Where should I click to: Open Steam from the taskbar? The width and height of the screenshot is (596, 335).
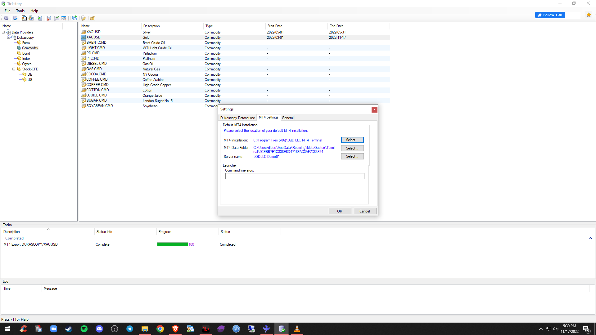[69, 329]
